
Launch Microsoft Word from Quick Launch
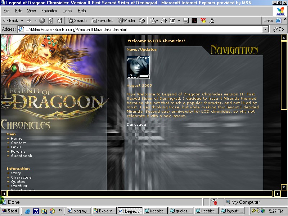36,211
